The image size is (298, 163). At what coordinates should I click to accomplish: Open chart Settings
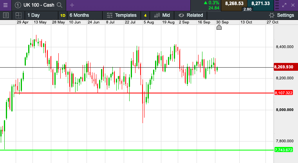[282, 15]
